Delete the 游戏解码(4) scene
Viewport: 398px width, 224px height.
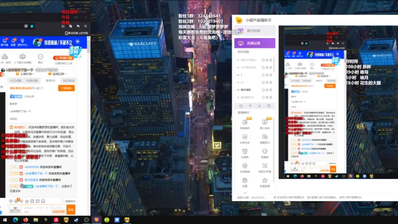tap(271, 97)
